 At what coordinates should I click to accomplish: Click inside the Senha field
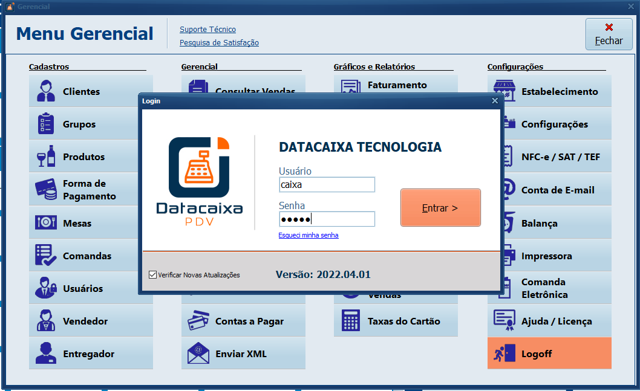click(x=327, y=219)
